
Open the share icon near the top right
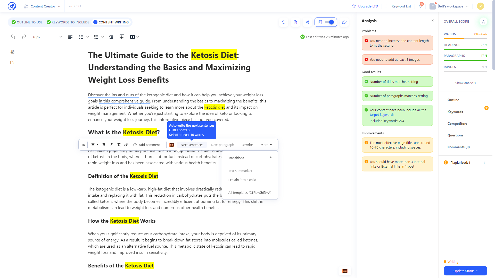coord(307,22)
